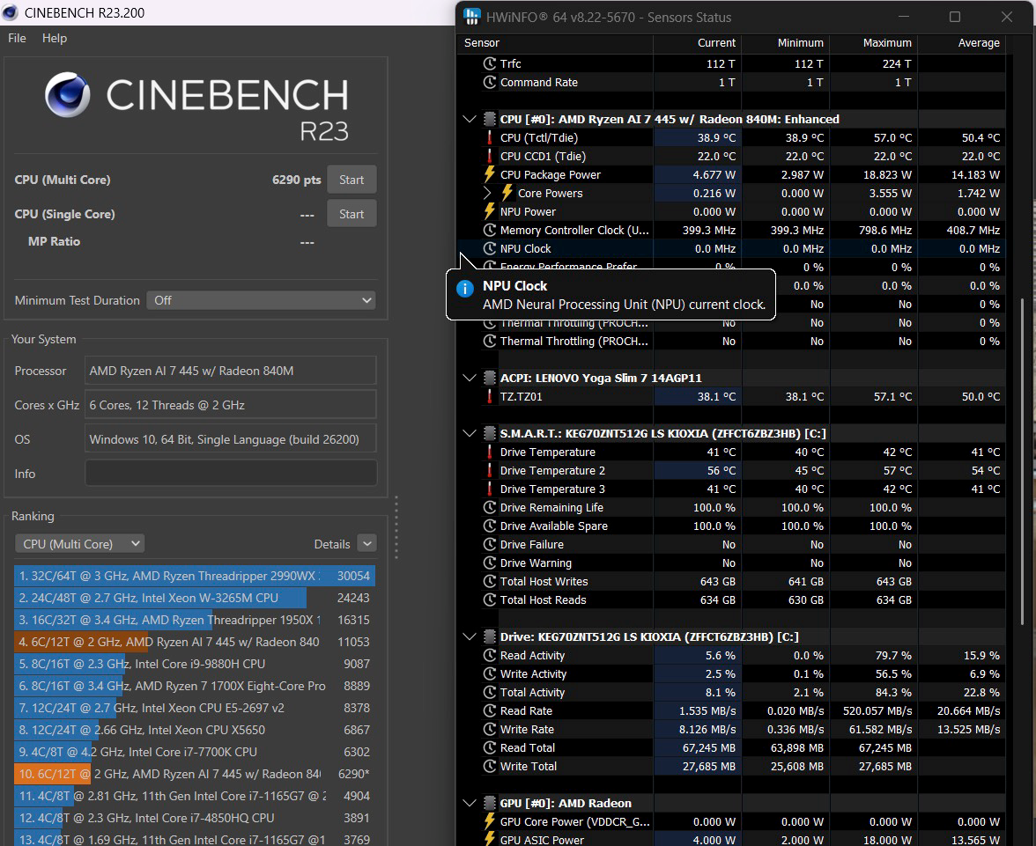1036x846 pixels.
Task: Click the lightning icon for NPU Power
Action: 490,211
